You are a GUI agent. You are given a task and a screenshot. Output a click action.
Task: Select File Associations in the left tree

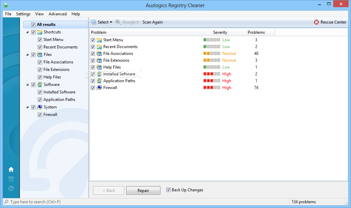[58, 62]
